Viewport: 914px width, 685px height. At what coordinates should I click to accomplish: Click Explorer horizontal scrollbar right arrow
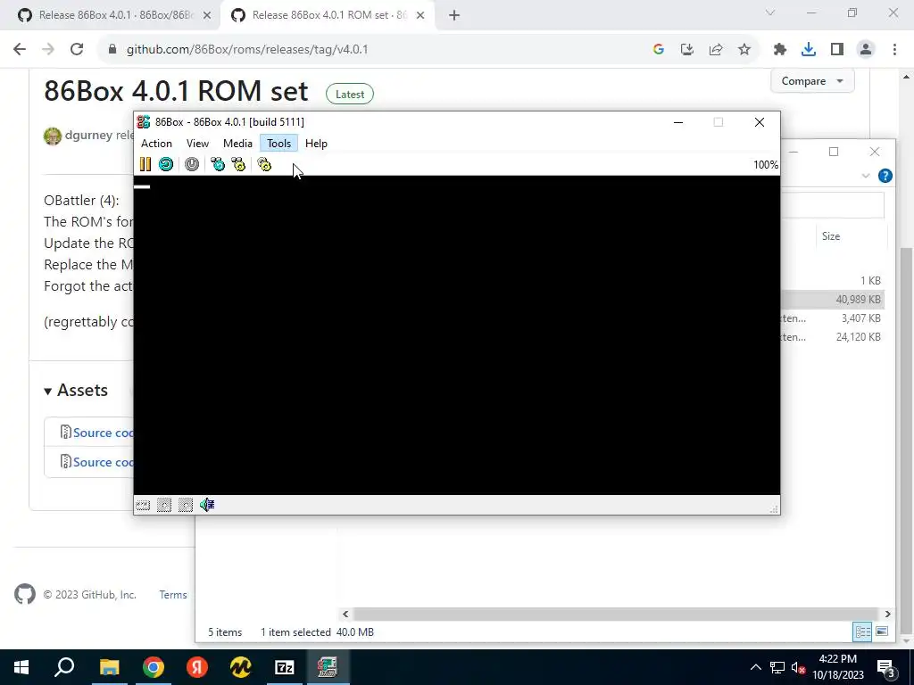tap(888, 614)
